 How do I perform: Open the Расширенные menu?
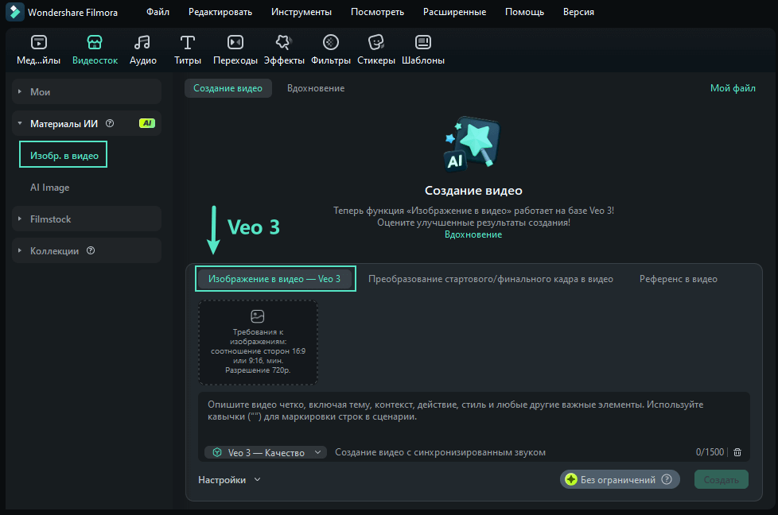pos(454,12)
